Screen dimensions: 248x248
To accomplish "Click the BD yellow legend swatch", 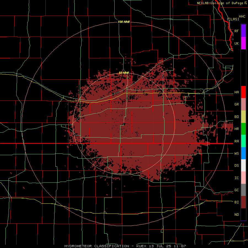I will pos(243,117).
